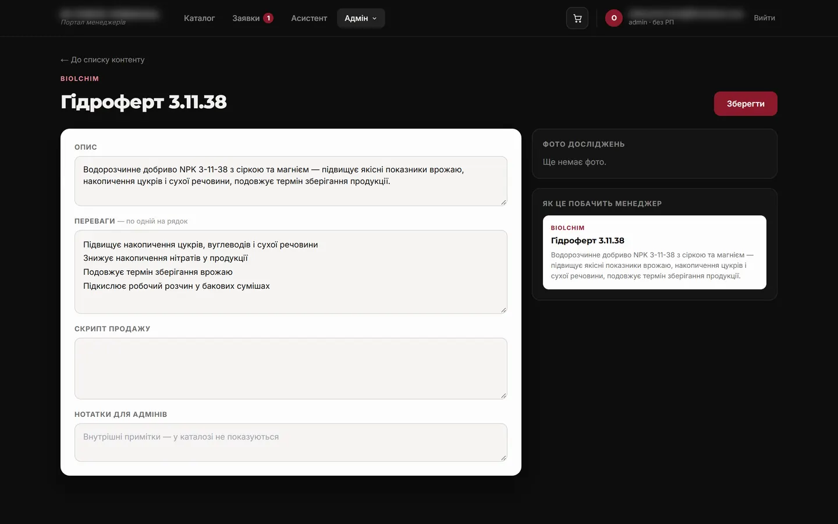Click the page title Гідроферт 3.11.38
Viewport: 838px width, 524px height.
click(x=144, y=102)
